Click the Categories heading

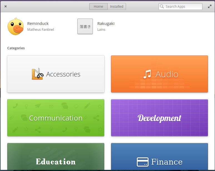click(16, 48)
